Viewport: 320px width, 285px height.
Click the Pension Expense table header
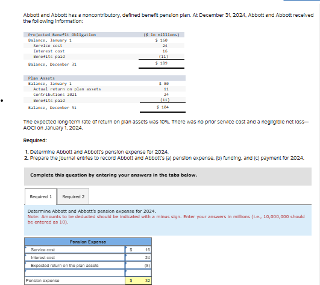point(88,242)
